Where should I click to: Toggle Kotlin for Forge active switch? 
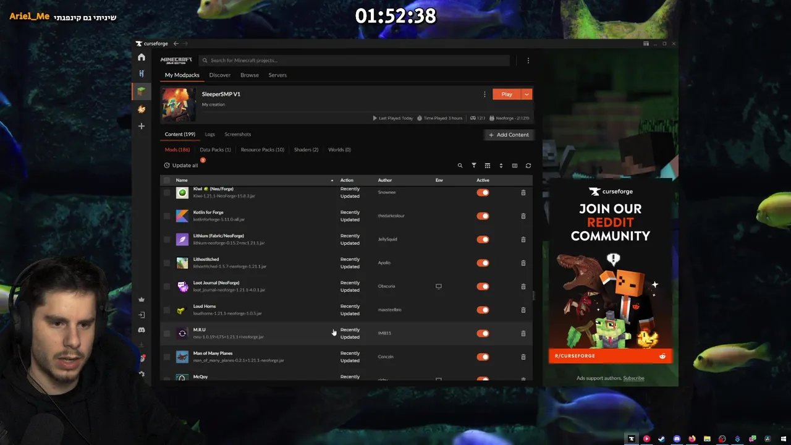[x=483, y=216]
